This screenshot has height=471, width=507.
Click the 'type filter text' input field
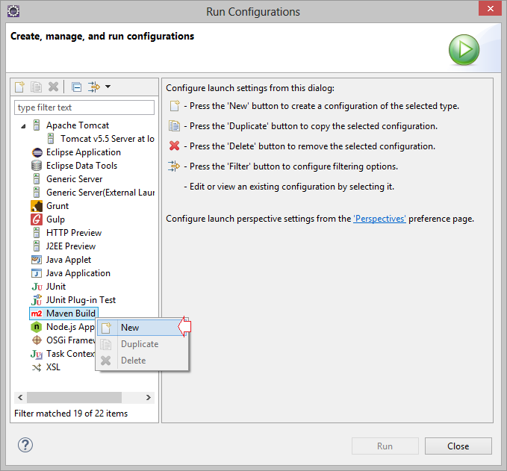click(84, 107)
